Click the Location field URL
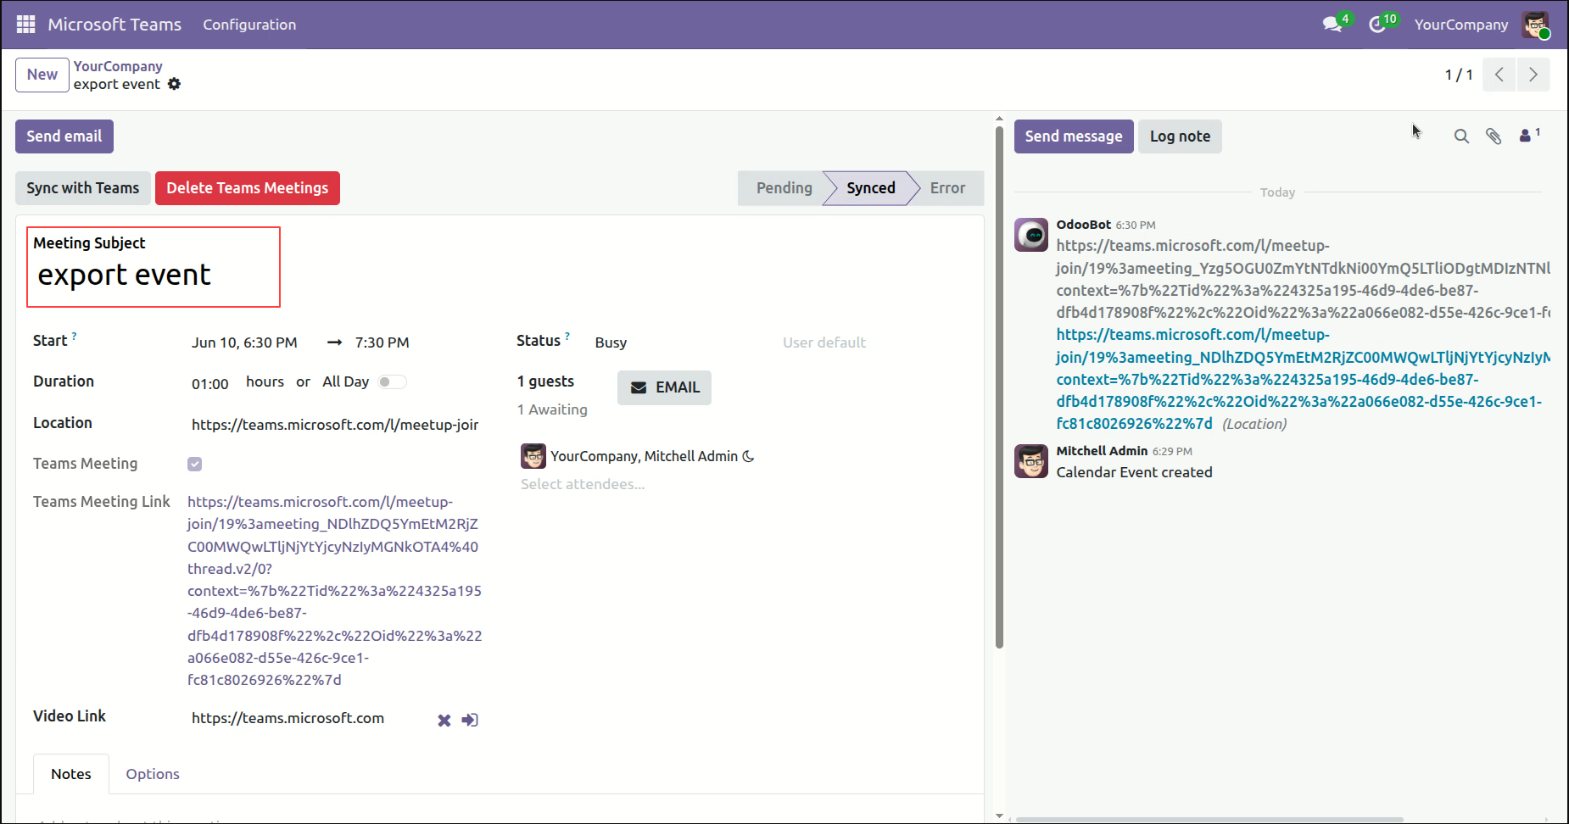 [335, 425]
